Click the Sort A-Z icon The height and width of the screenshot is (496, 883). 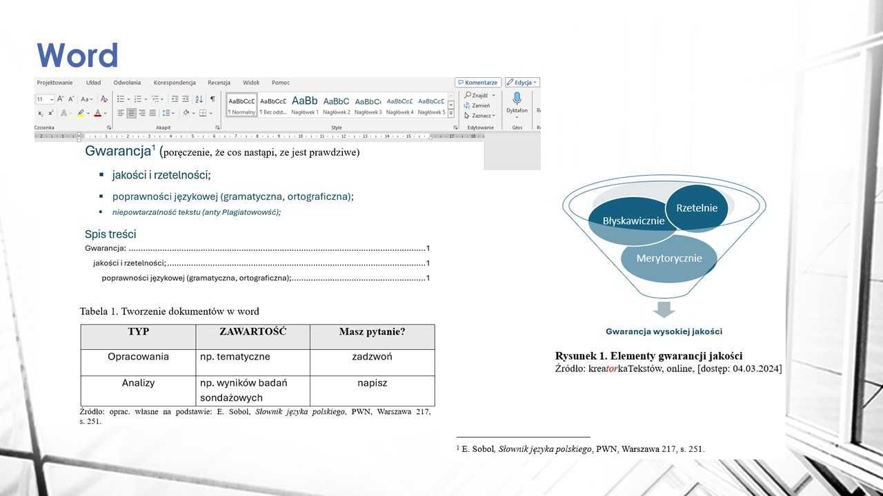coord(199,99)
